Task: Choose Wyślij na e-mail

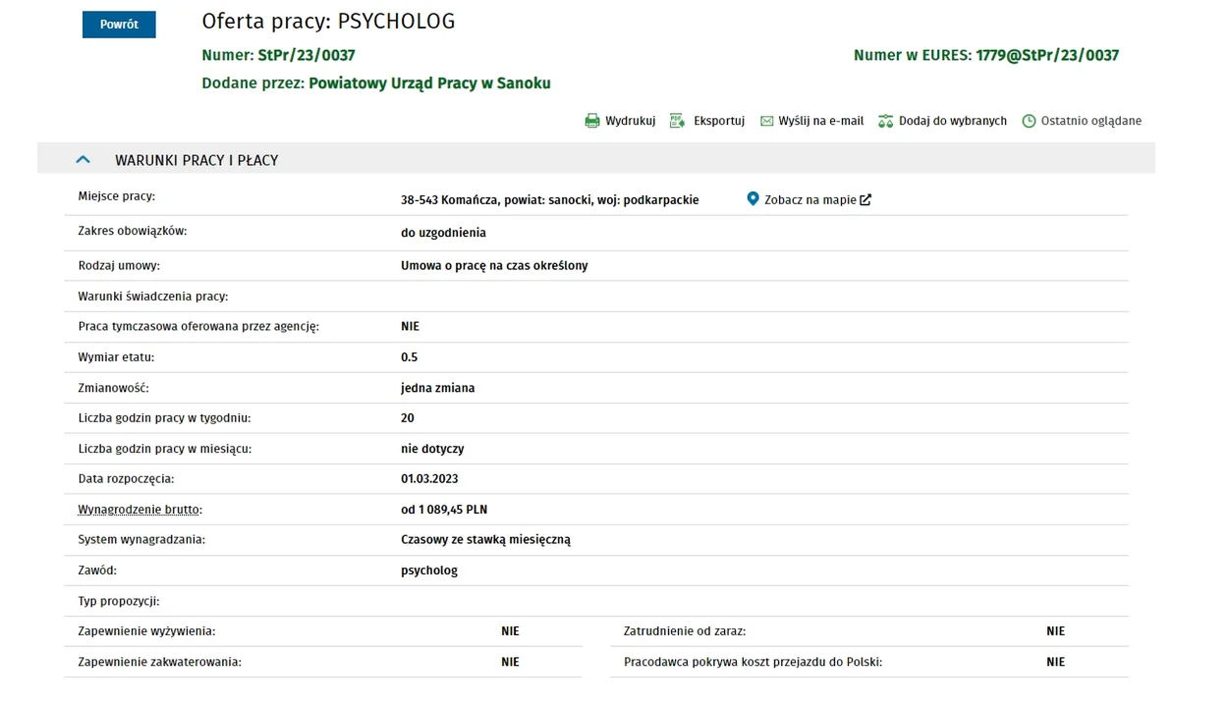Action: [x=821, y=121]
